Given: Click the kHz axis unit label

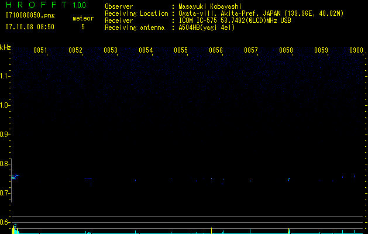Looking at the screenshot, I should point(5,47).
